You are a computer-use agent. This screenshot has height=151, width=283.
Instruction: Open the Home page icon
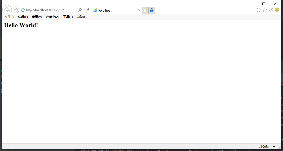point(259,10)
